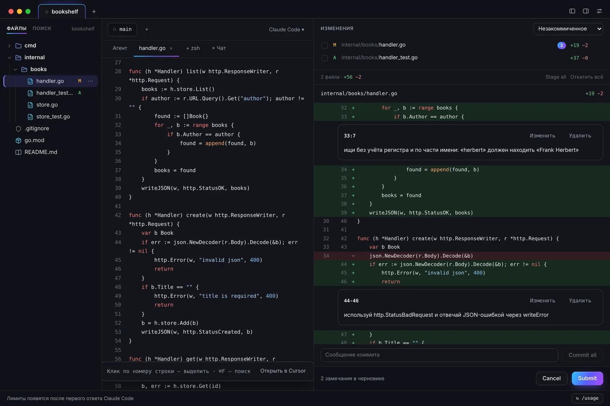The image size is (610, 406).
Task: Click Откатить всё
Action: click(x=587, y=77)
